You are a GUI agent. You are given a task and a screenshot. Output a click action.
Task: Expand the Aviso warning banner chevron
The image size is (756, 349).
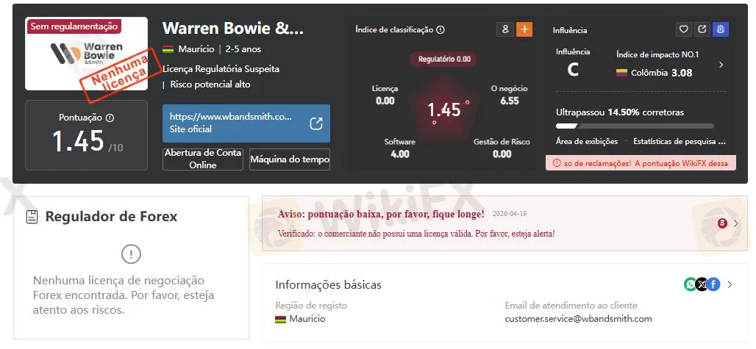(735, 223)
